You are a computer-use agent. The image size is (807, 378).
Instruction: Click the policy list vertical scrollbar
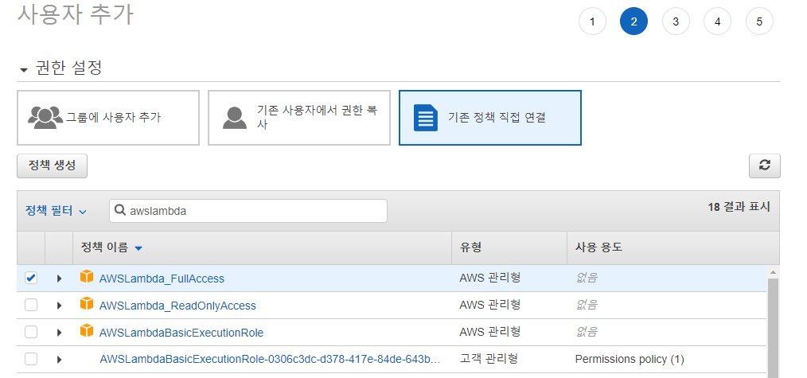(x=773, y=328)
